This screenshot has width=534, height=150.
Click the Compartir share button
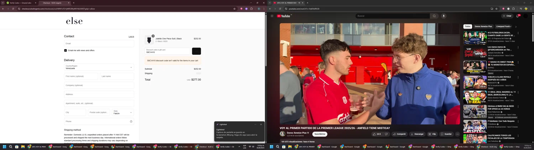(x=399, y=134)
